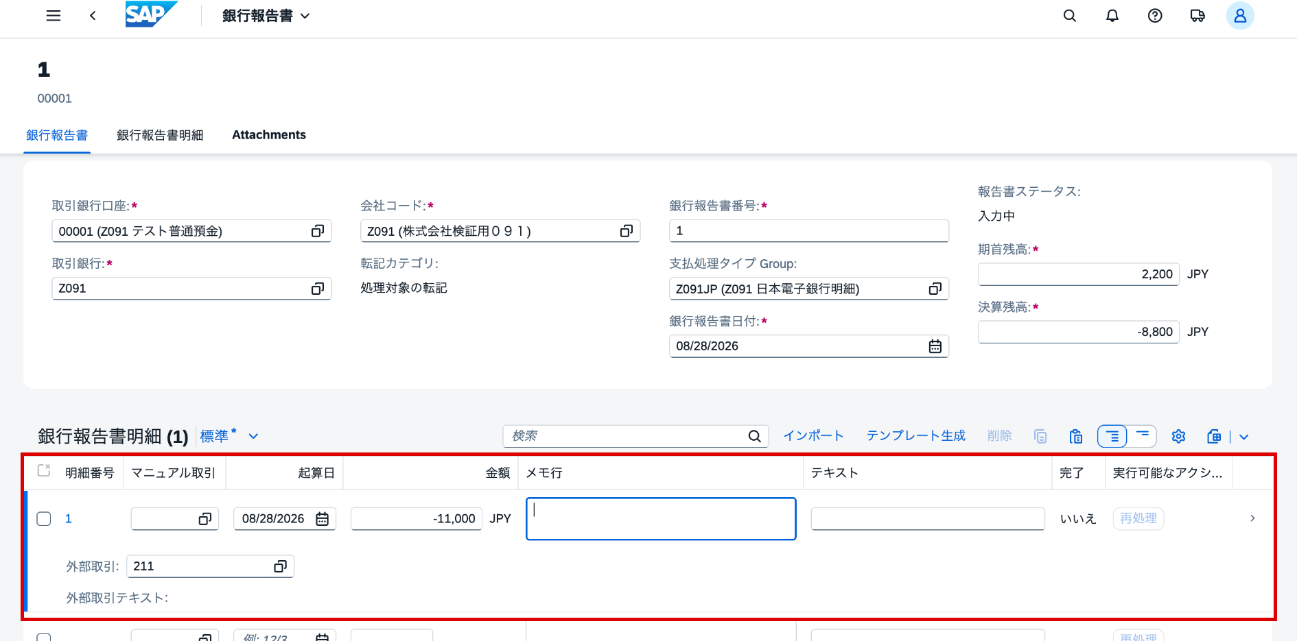Select checkbox for detail row 1

pyautogui.click(x=44, y=519)
